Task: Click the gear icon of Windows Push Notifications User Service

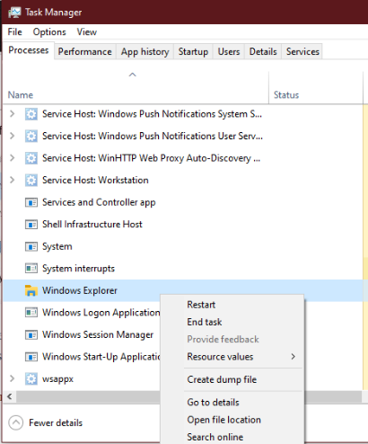Action: [x=31, y=136]
